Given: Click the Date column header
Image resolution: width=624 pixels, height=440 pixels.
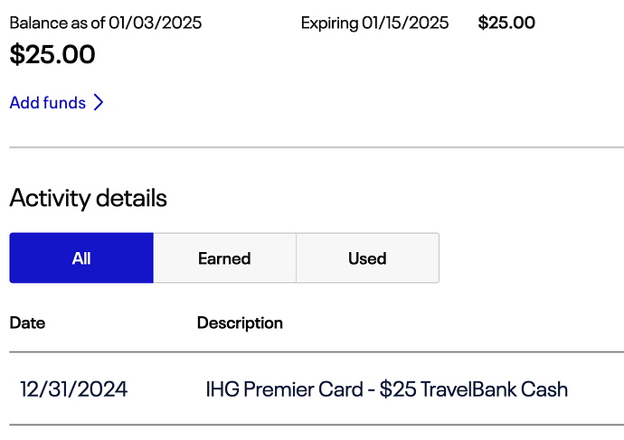Looking at the screenshot, I should [x=27, y=323].
